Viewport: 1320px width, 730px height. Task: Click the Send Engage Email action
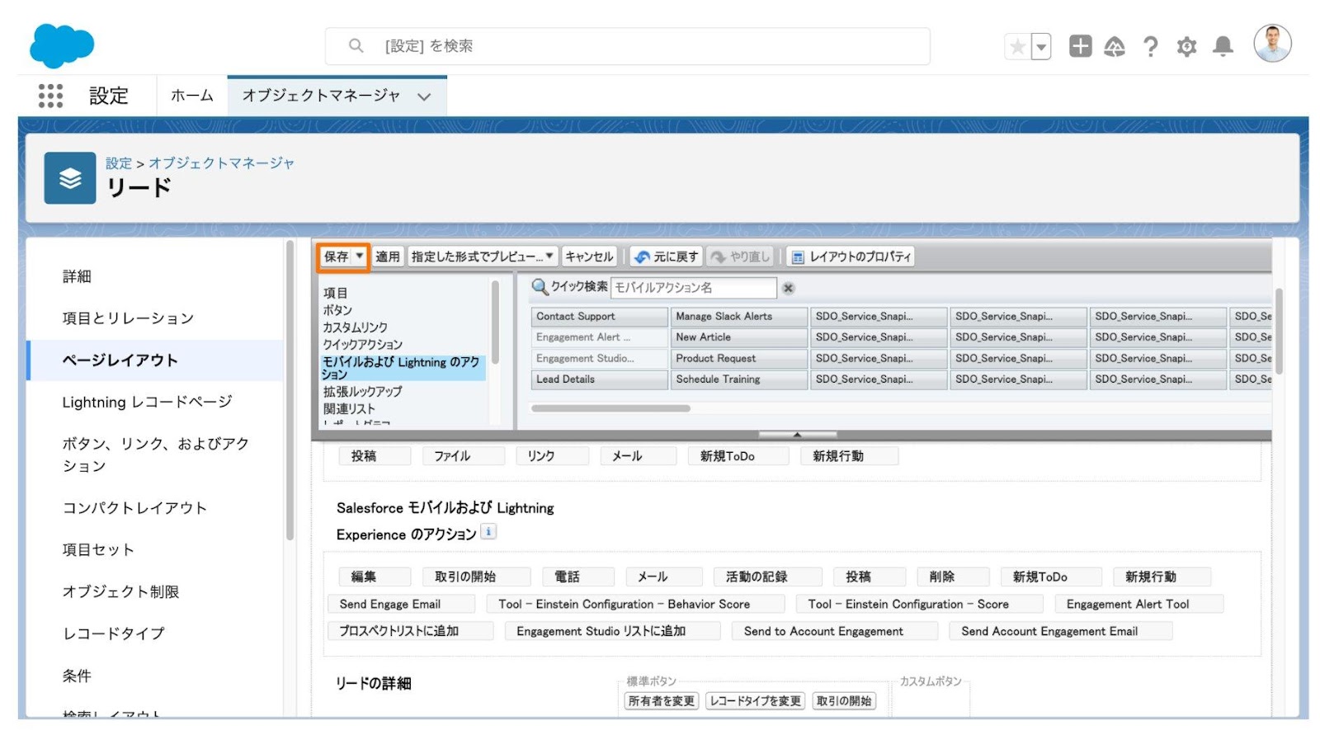[x=401, y=605]
